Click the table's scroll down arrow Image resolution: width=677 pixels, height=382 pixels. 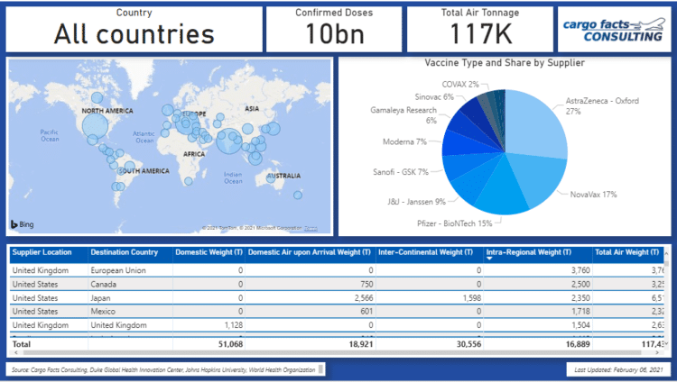click(x=667, y=344)
